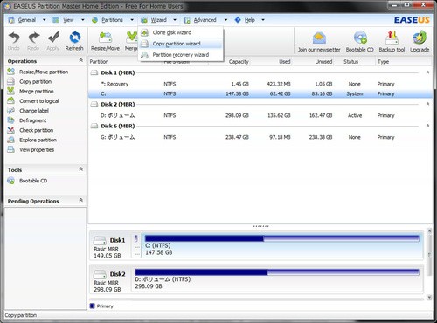Viewport: 437px width, 323px height.
Task: Click the EASEUS logo
Action: 412,20
